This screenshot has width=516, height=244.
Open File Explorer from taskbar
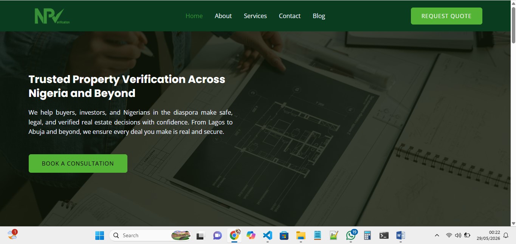pos(301,235)
